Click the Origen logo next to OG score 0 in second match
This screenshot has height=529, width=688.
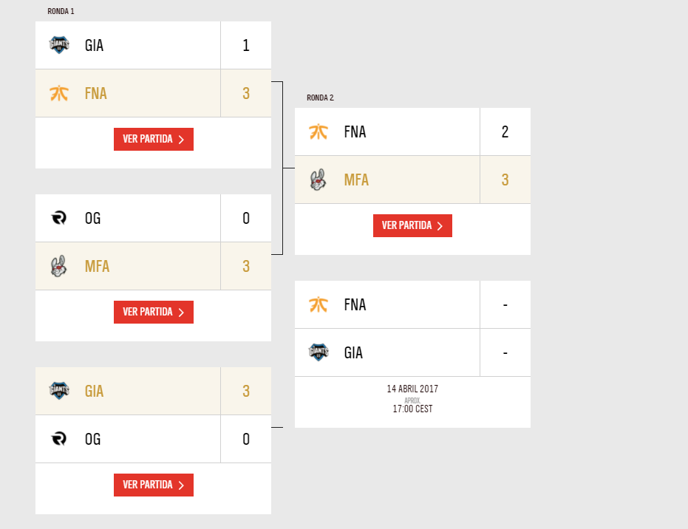click(x=59, y=217)
